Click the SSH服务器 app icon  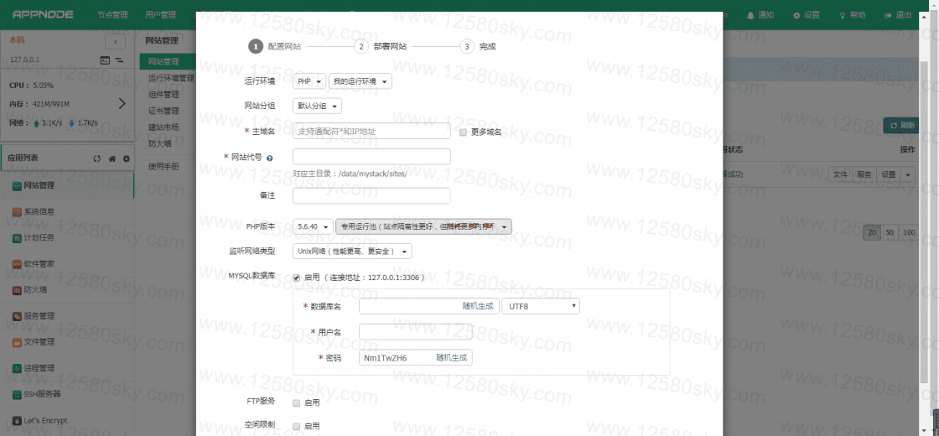point(18,394)
